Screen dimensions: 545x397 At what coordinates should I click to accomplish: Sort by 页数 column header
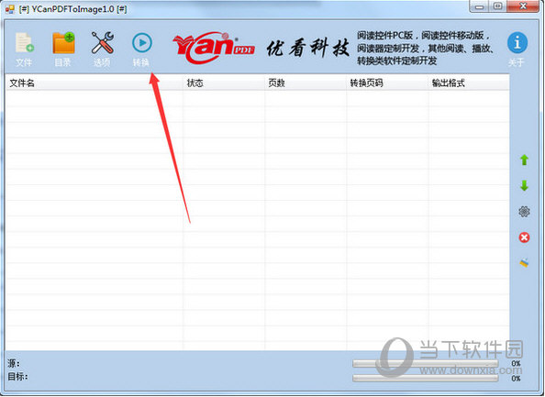click(x=306, y=83)
